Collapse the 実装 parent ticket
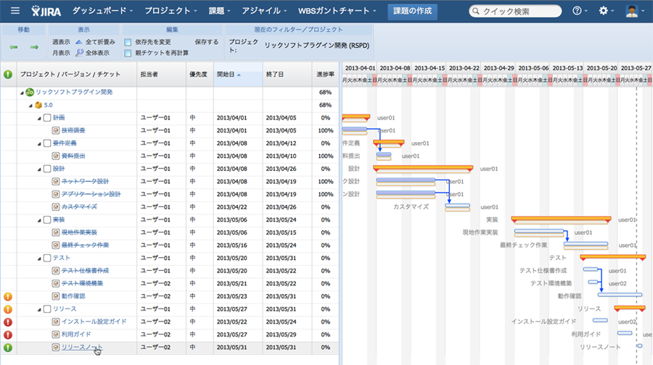 39,221
